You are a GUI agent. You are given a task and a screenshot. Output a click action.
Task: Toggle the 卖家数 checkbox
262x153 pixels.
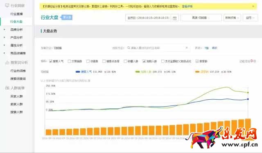[x=197, y=61]
